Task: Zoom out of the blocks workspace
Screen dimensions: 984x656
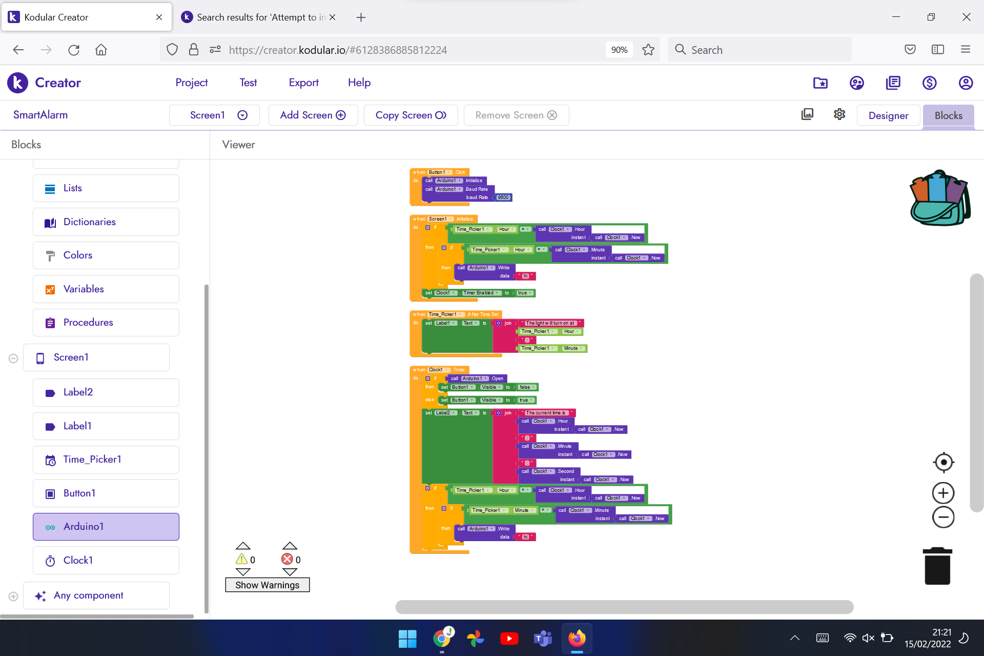Action: [943, 517]
